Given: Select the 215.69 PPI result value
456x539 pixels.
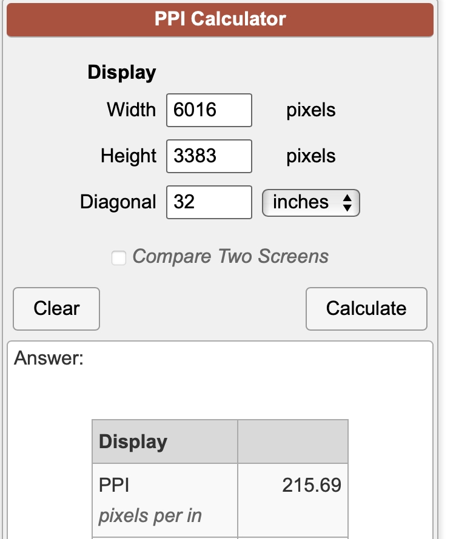Looking at the screenshot, I should 312,485.
